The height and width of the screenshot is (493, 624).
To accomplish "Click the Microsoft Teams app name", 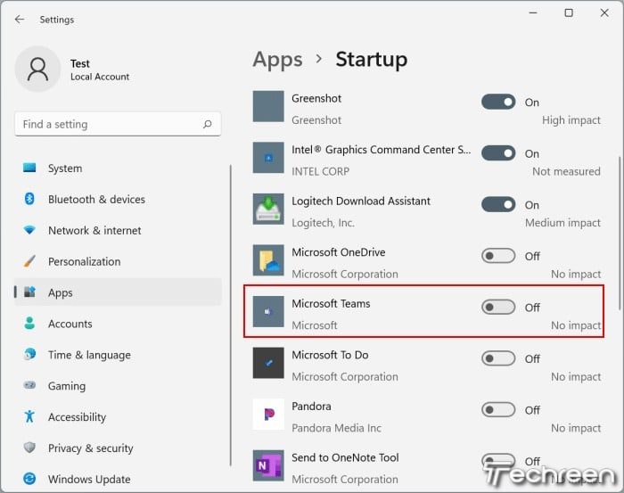I will pos(331,303).
